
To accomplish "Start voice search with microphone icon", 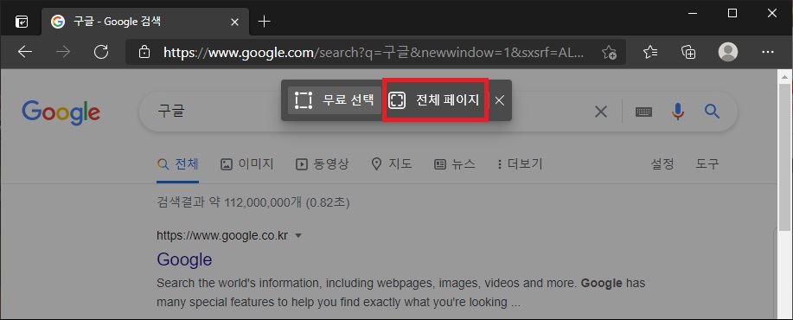I will [678, 112].
